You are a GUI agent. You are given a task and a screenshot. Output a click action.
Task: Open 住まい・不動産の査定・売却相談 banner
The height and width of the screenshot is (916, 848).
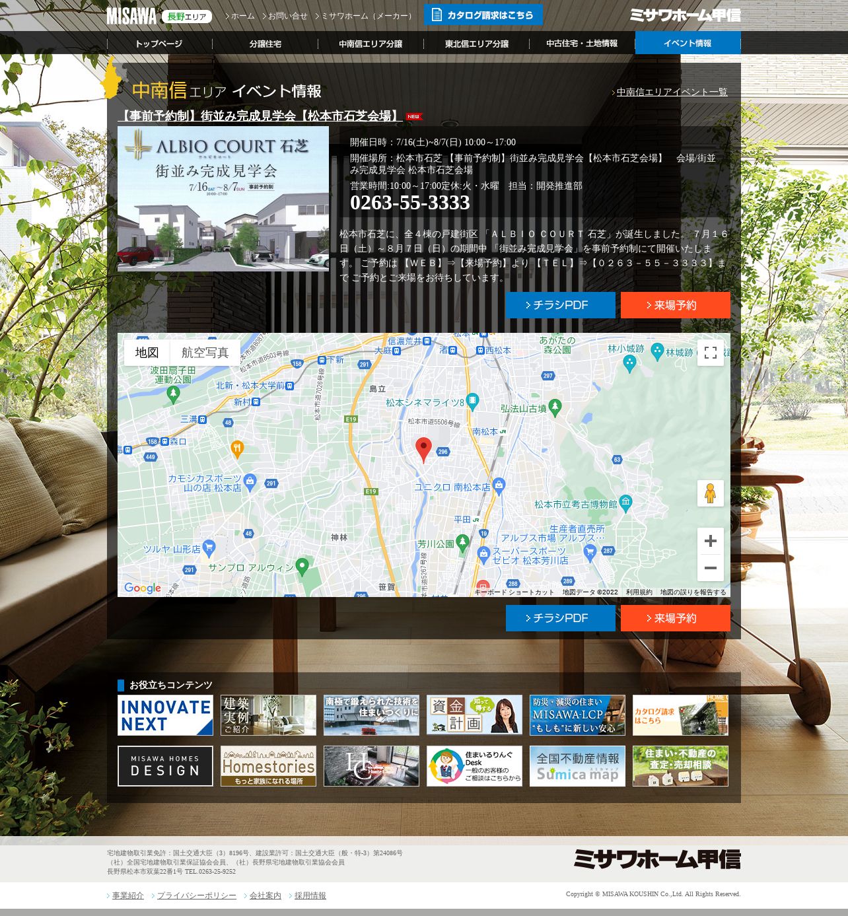pyautogui.click(x=680, y=766)
